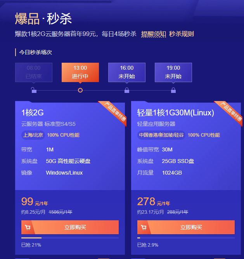Click the 已抢 2.9% progress bar
The width and height of the screenshot is (244, 259).
pos(186,238)
